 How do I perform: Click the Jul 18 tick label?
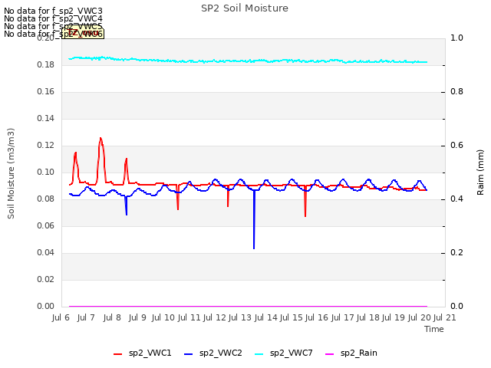(x=368, y=317)
